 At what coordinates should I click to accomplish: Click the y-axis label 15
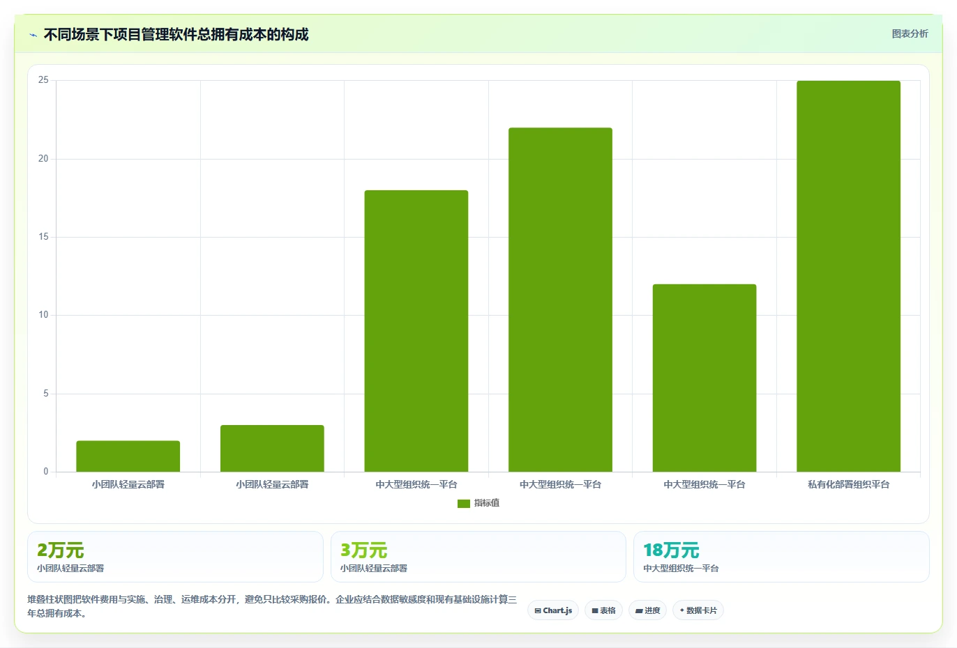tap(43, 237)
